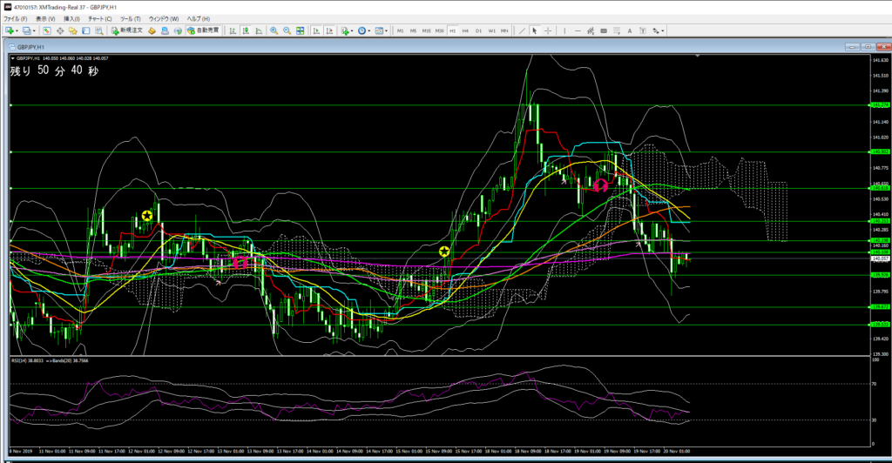Select the vertical line tool
Screen dimensions: 892x463
564,30
